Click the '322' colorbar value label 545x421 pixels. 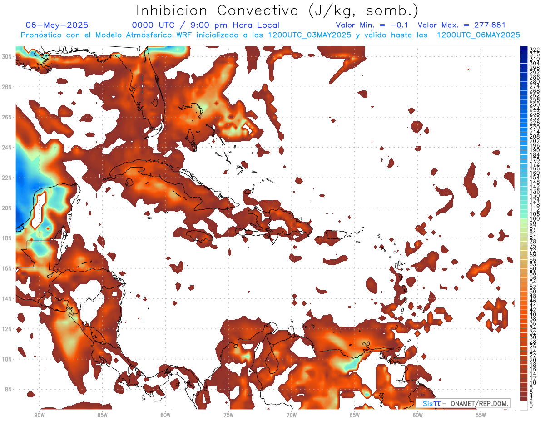535,50
